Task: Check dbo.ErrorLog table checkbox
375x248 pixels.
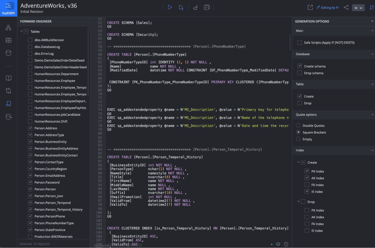Action: 30,54
